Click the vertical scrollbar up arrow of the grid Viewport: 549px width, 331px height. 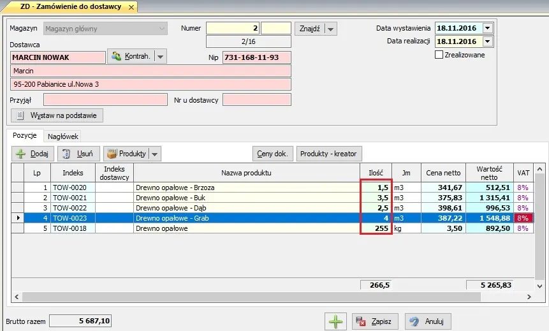coord(539,169)
